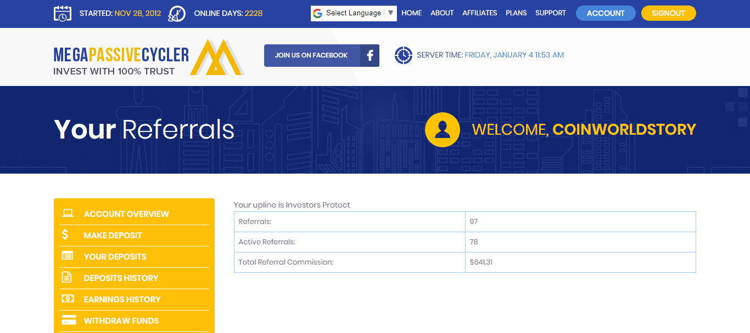Click the Facebook 'f' icon

370,55
